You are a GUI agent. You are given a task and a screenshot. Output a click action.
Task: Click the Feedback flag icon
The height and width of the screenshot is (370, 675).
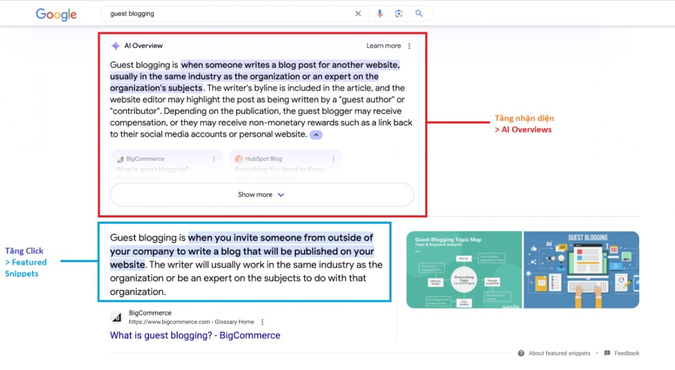click(x=607, y=353)
